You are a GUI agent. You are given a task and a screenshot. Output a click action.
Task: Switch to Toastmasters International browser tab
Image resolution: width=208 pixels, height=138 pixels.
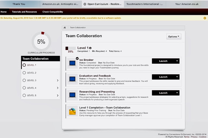tap(144, 4)
